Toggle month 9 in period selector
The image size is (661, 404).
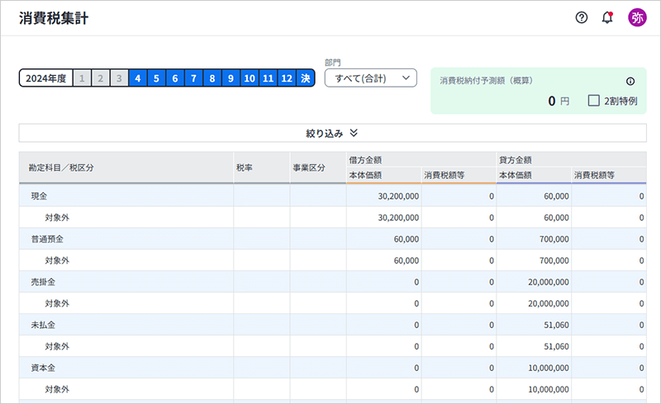pyautogui.click(x=231, y=78)
